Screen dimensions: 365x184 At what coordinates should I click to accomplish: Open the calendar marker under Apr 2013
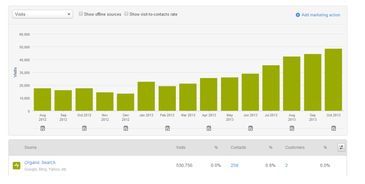pos(209,128)
